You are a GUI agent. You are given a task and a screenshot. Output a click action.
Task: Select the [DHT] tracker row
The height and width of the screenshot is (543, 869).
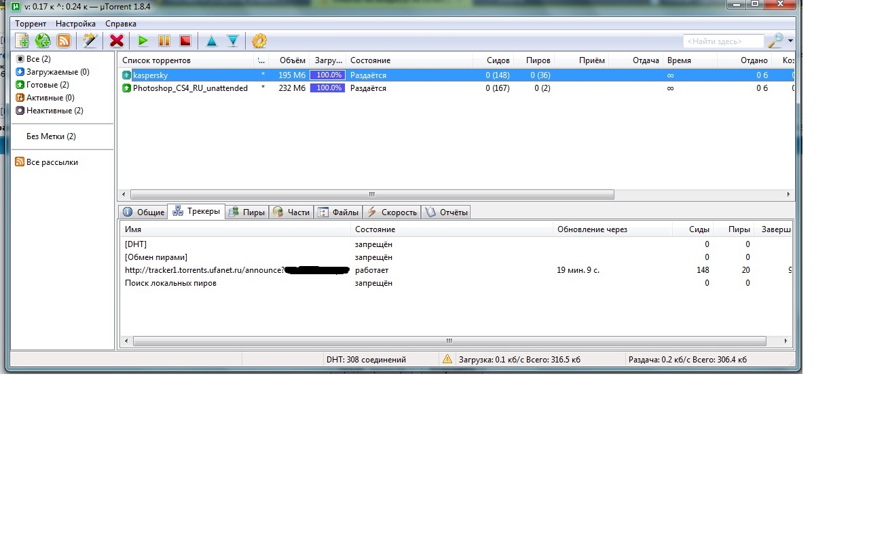(x=456, y=244)
